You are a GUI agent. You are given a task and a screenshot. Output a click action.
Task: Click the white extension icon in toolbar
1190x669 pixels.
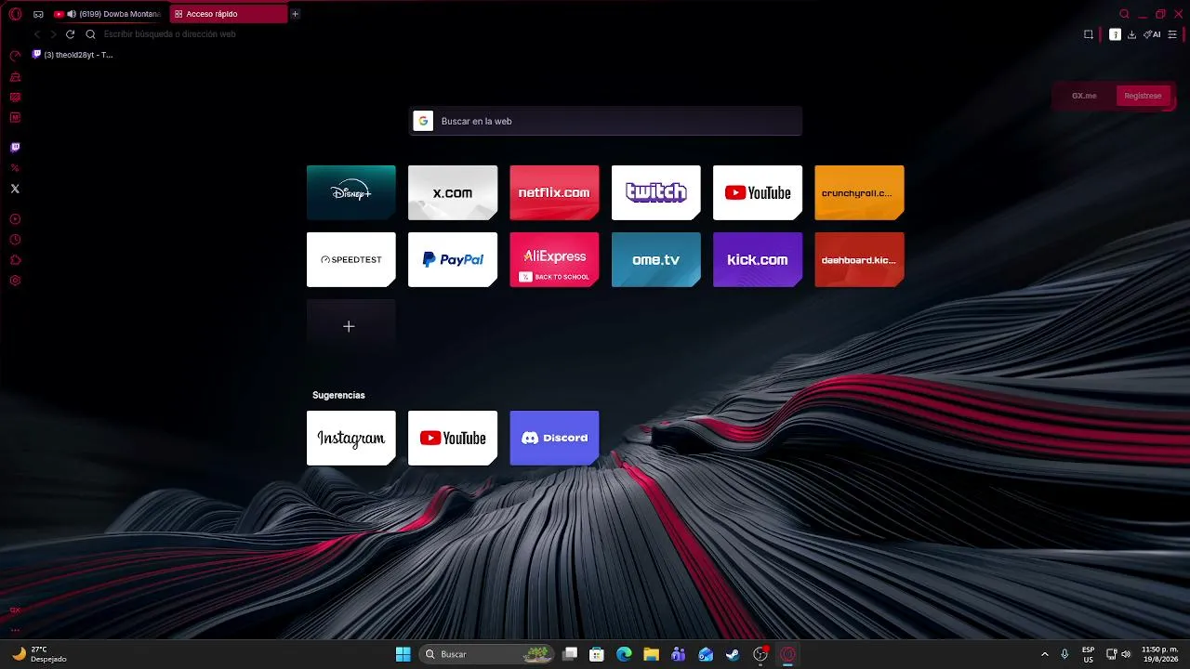click(x=1115, y=34)
